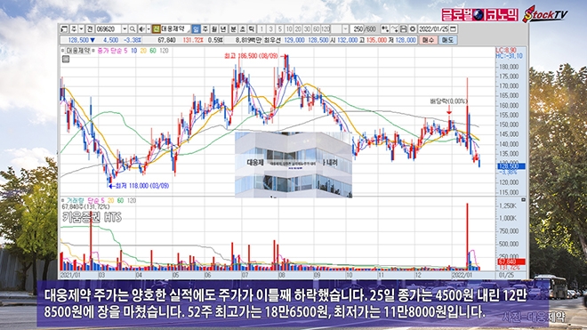The height and width of the screenshot is (330, 587).
Task: Click the chart menu icon under 대웅제약 legend
Action: pos(66,59)
